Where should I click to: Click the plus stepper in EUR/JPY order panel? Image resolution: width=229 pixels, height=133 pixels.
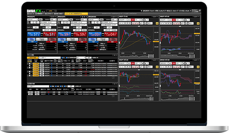pyautogui.click(x=69, y=23)
